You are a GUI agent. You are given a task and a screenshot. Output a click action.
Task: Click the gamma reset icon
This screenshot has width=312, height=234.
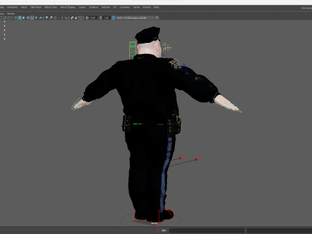100,18
